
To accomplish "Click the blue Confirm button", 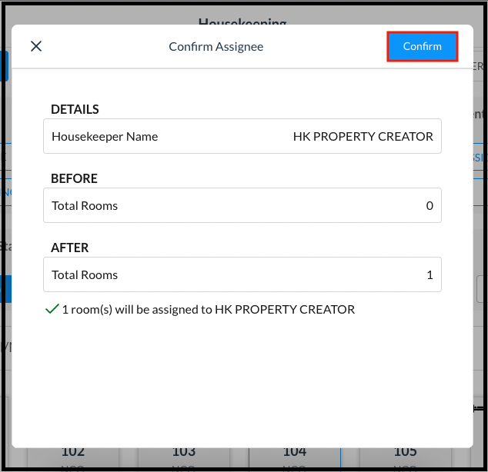I will (422, 46).
